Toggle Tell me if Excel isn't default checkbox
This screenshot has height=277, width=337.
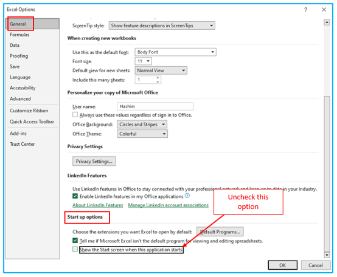(x=75, y=241)
